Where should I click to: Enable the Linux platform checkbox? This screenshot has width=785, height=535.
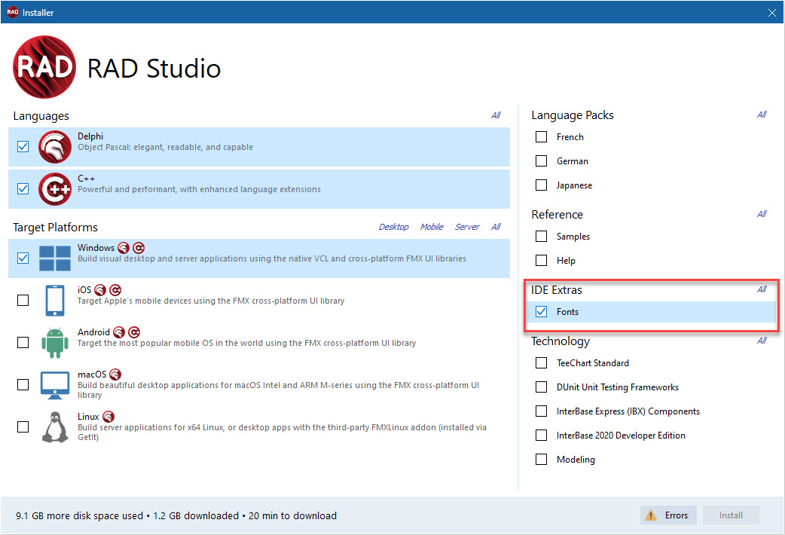(23, 426)
